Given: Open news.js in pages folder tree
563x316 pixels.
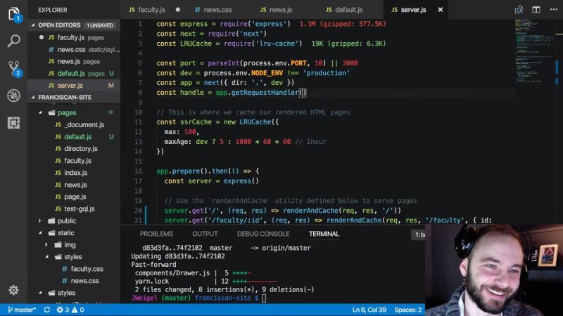Looking at the screenshot, I should [x=74, y=185].
